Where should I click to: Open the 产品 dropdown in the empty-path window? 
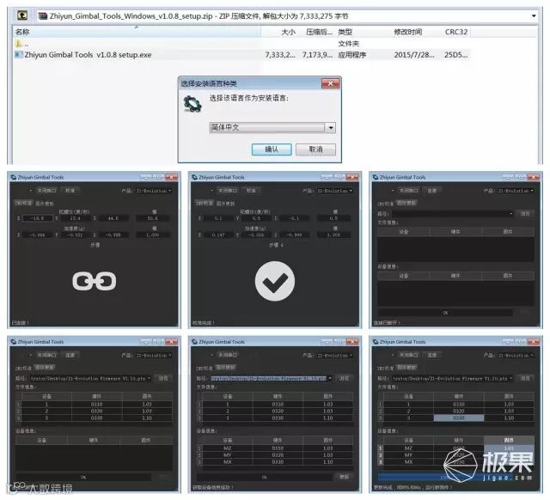click(x=516, y=191)
